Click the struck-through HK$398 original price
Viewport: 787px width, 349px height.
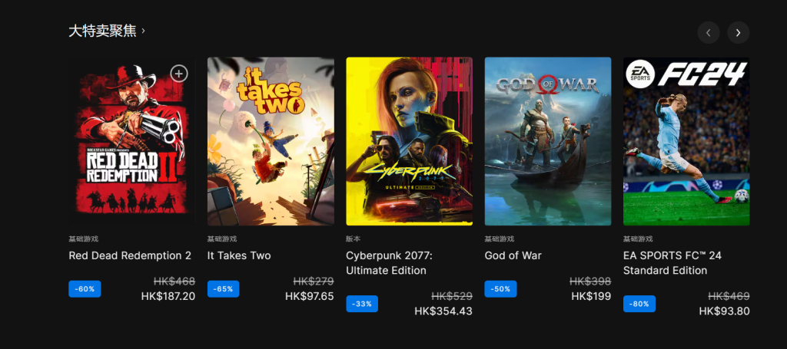pos(590,282)
